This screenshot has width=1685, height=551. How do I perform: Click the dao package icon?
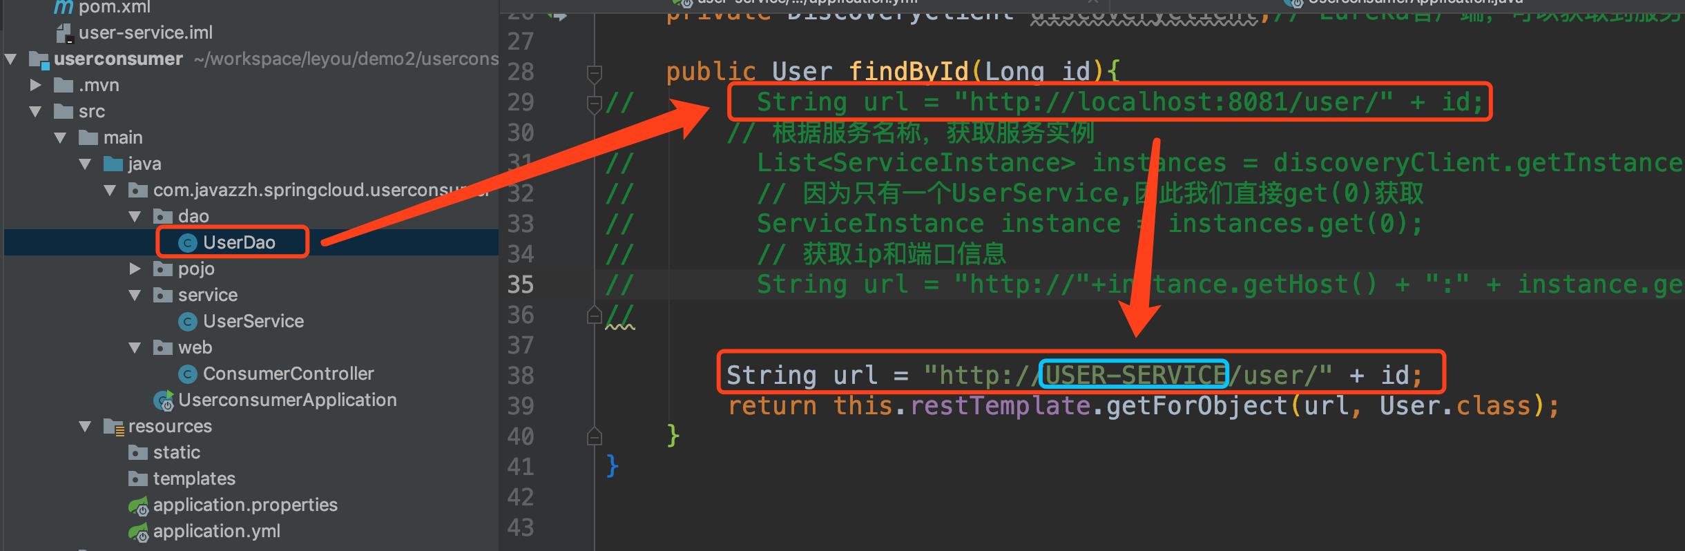point(163,217)
